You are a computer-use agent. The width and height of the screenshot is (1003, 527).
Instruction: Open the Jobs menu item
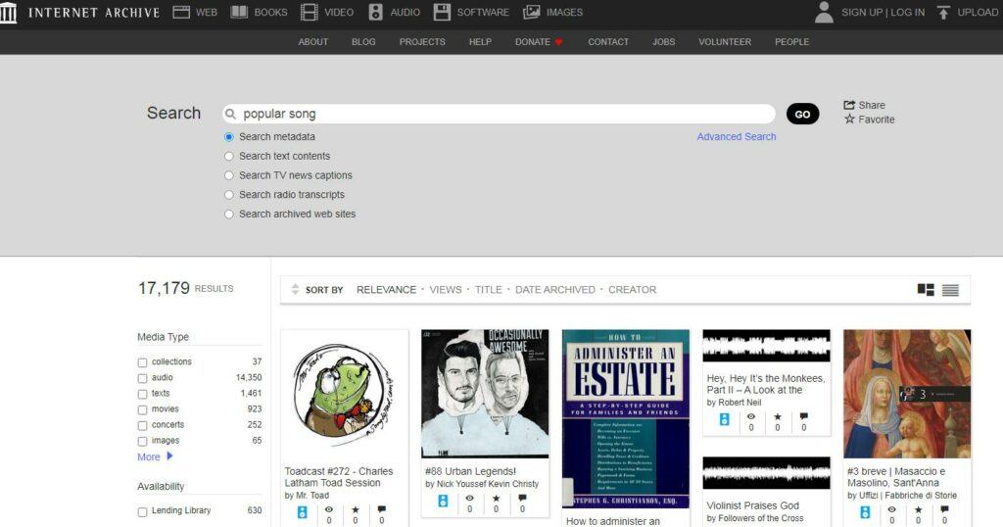[x=663, y=41]
